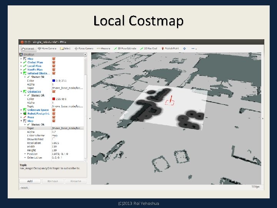Screen dimensions: 277x208
Task: Click the Reset button
Action: [24, 188]
